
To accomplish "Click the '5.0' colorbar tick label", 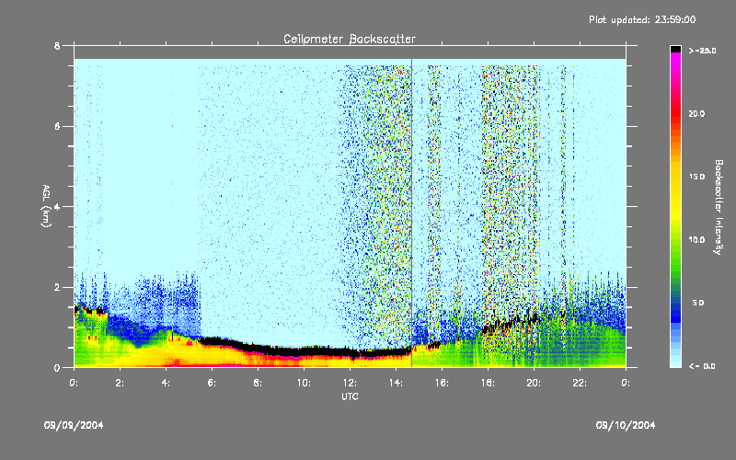I will pos(698,304).
